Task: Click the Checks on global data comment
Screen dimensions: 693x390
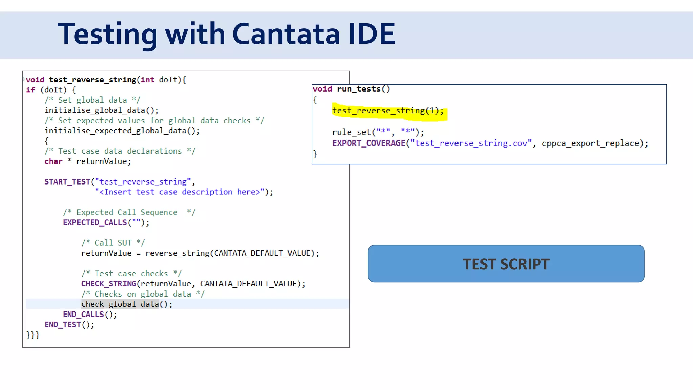Action: pyautogui.click(x=143, y=294)
